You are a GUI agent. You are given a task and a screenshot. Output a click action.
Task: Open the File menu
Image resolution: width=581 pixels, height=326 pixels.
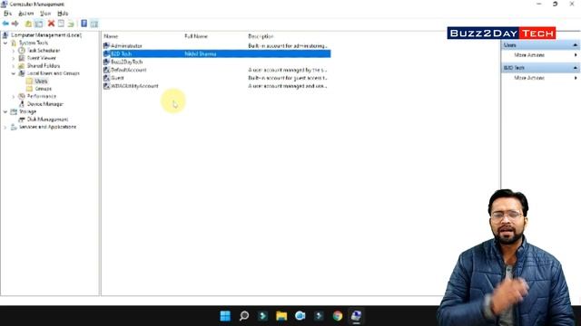[7, 14]
